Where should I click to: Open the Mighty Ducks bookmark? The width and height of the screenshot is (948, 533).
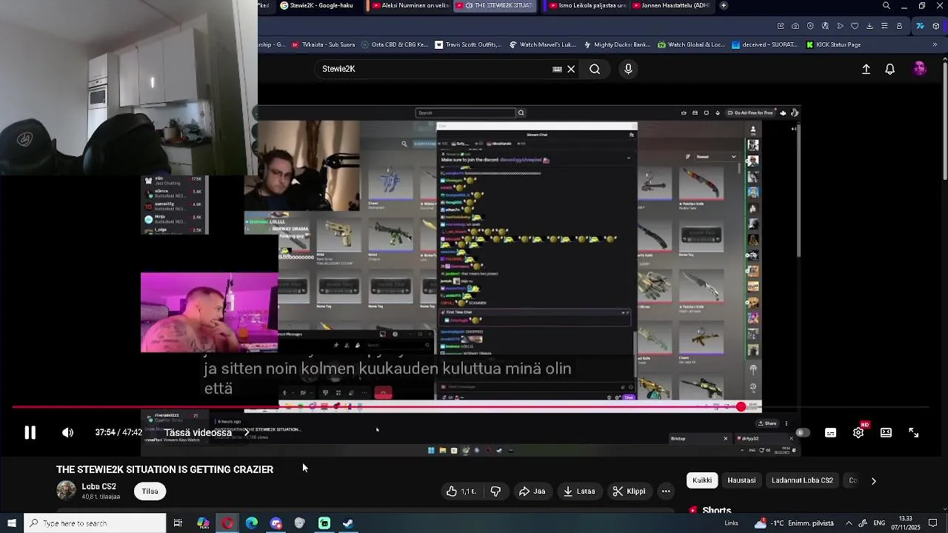point(616,44)
